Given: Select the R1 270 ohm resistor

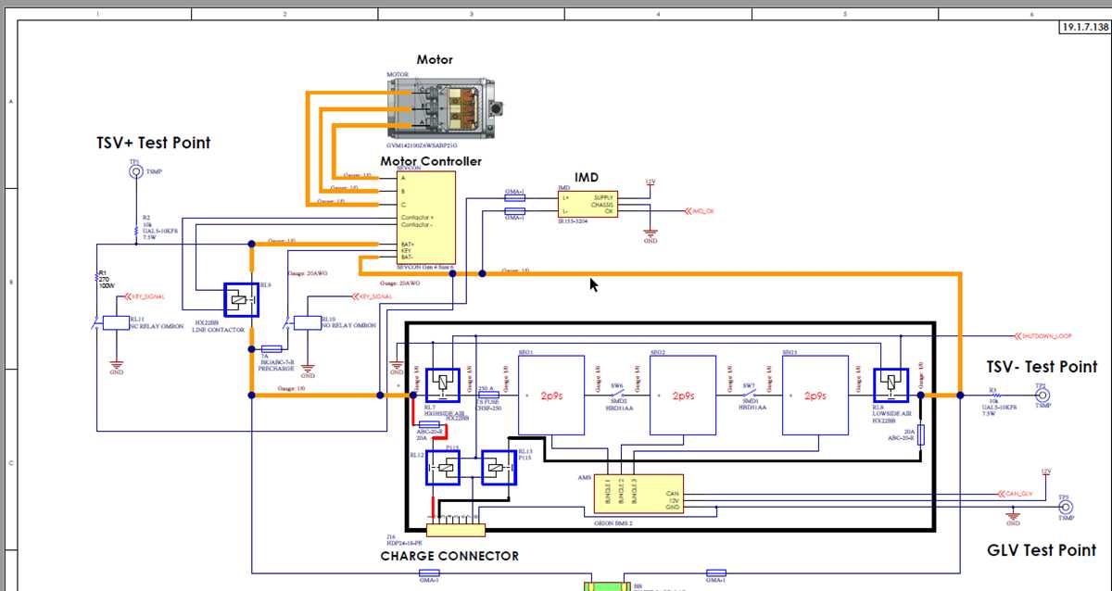Looking at the screenshot, I should (x=98, y=278).
